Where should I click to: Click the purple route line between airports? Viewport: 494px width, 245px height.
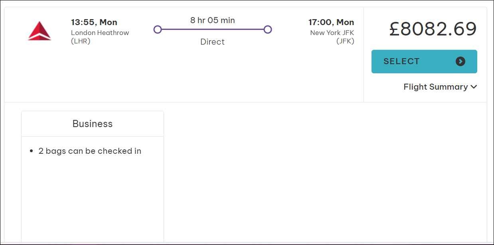click(x=213, y=29)
